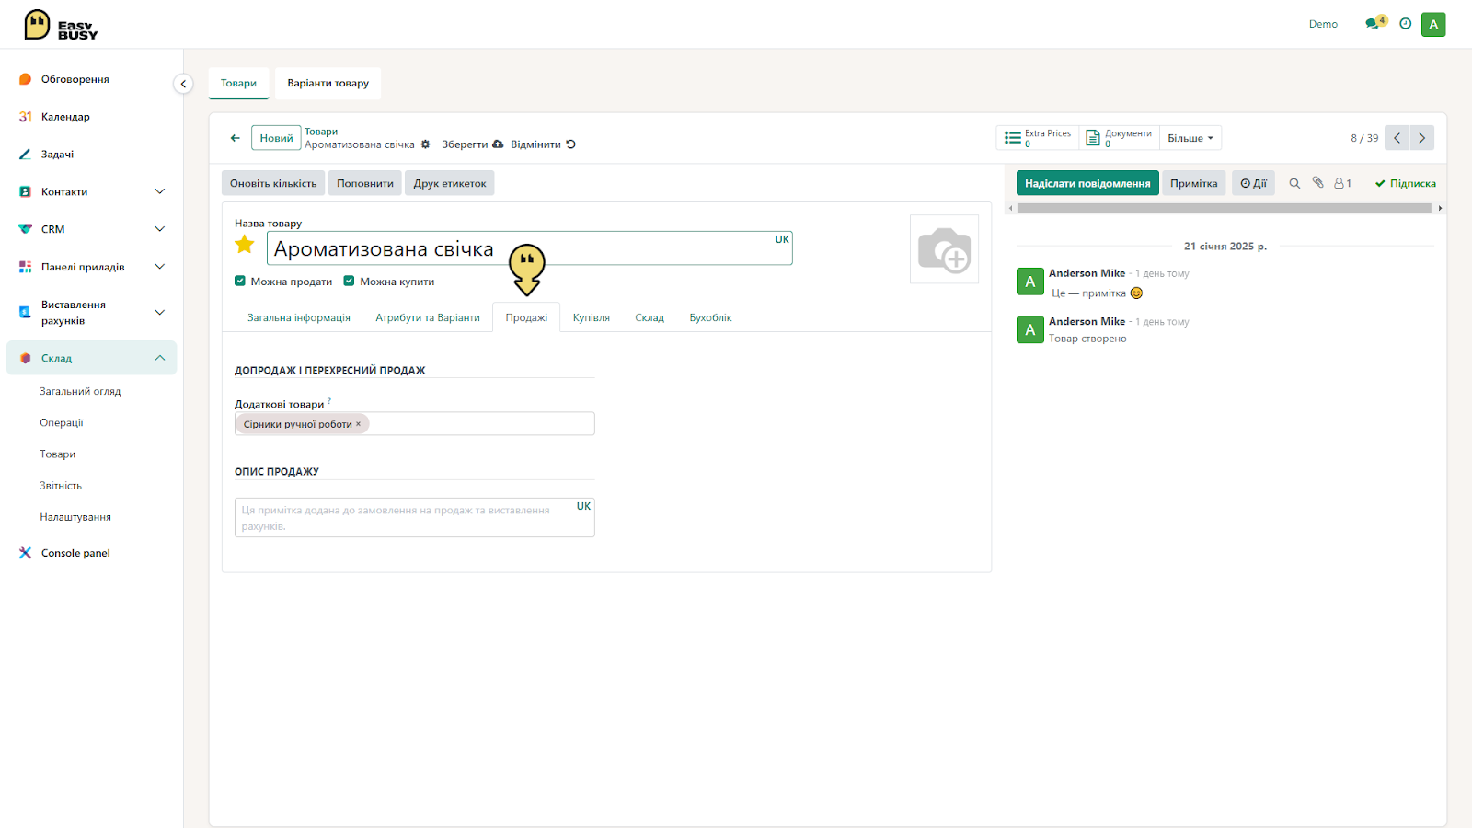
Task: Click the UK language badge on sales description
Action: [583, 506]
